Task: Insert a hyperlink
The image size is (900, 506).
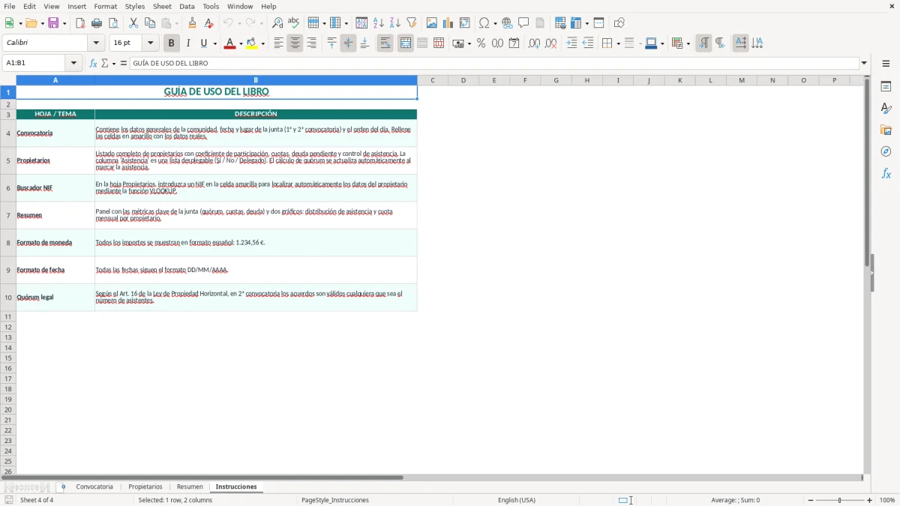Action: [507, 23]
